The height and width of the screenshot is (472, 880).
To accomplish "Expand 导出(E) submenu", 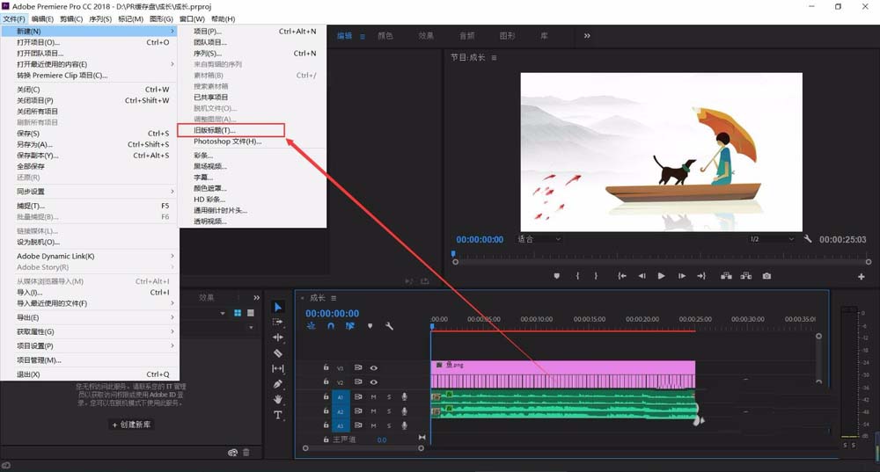I will point(90,317).
